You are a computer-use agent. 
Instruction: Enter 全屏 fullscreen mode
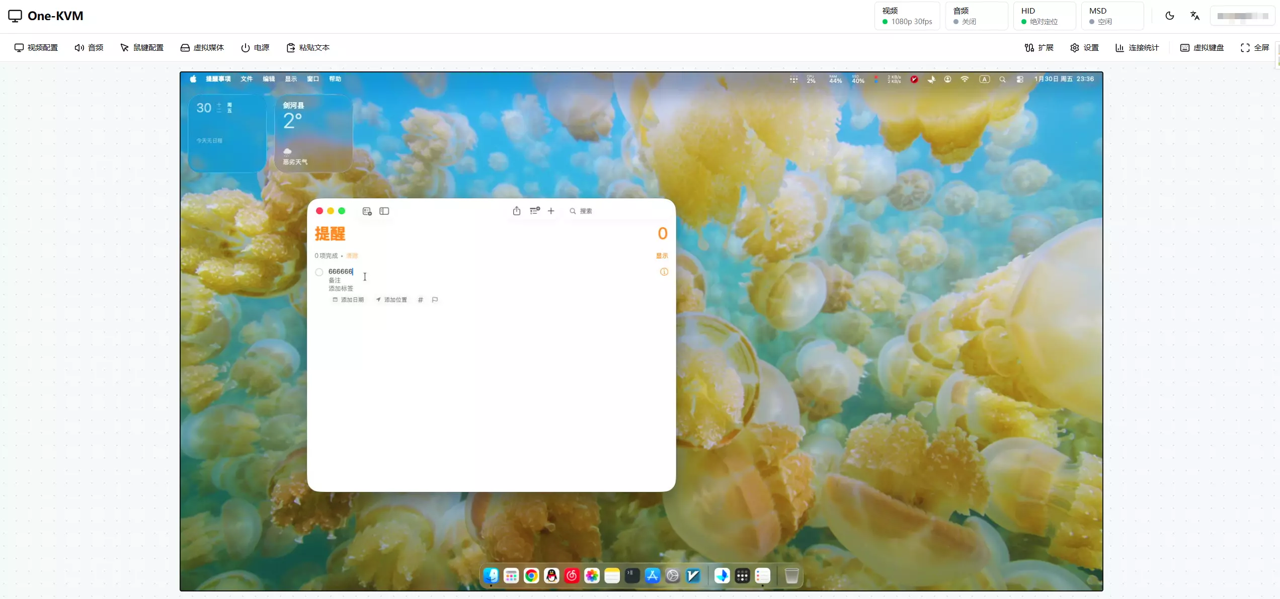1255,47
